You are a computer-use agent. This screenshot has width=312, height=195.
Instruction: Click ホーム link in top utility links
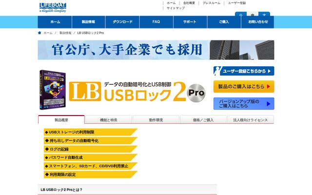pyautogui.click(x=171, y=3)
